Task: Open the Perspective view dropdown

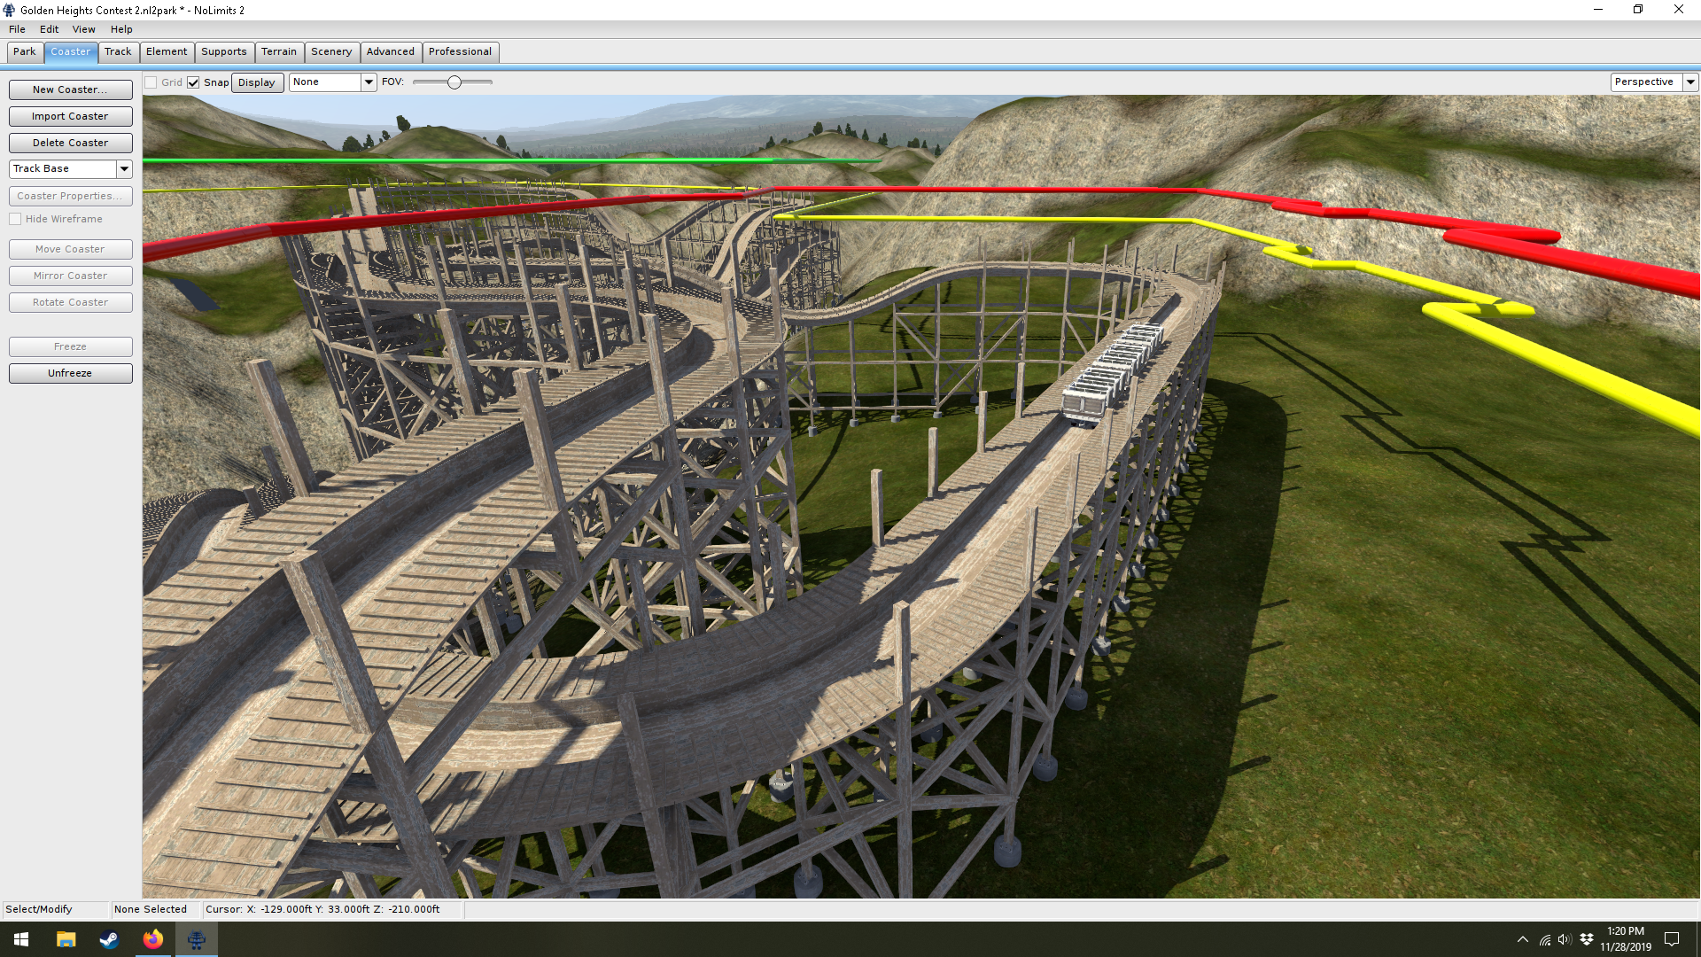Action: coord(1690,82)
